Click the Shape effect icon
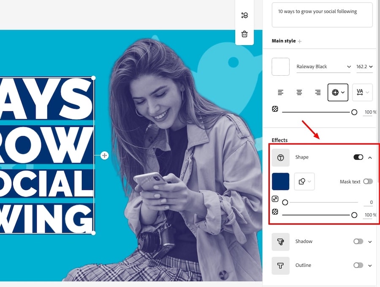Image resolution: width=380 pixels, height=287 pixels. 281,158
